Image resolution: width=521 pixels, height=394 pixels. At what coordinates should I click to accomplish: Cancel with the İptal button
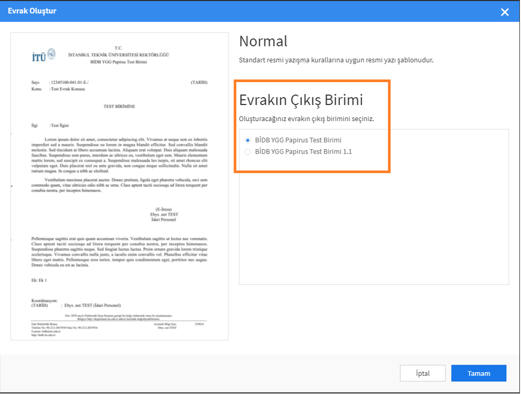pyautogui.click(x=423, y=373)
